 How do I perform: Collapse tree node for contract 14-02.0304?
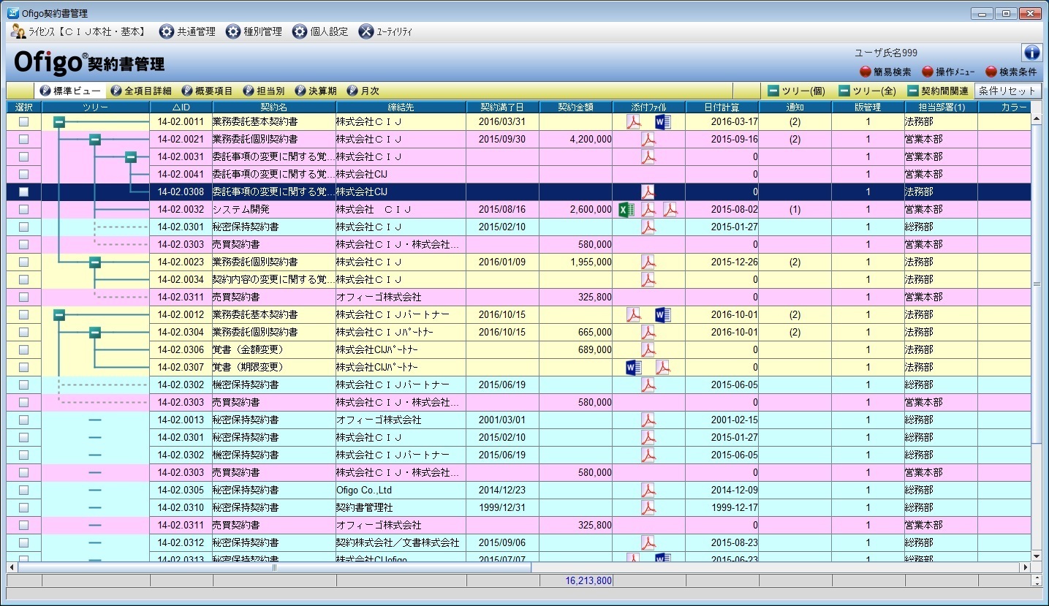point(95,333)
